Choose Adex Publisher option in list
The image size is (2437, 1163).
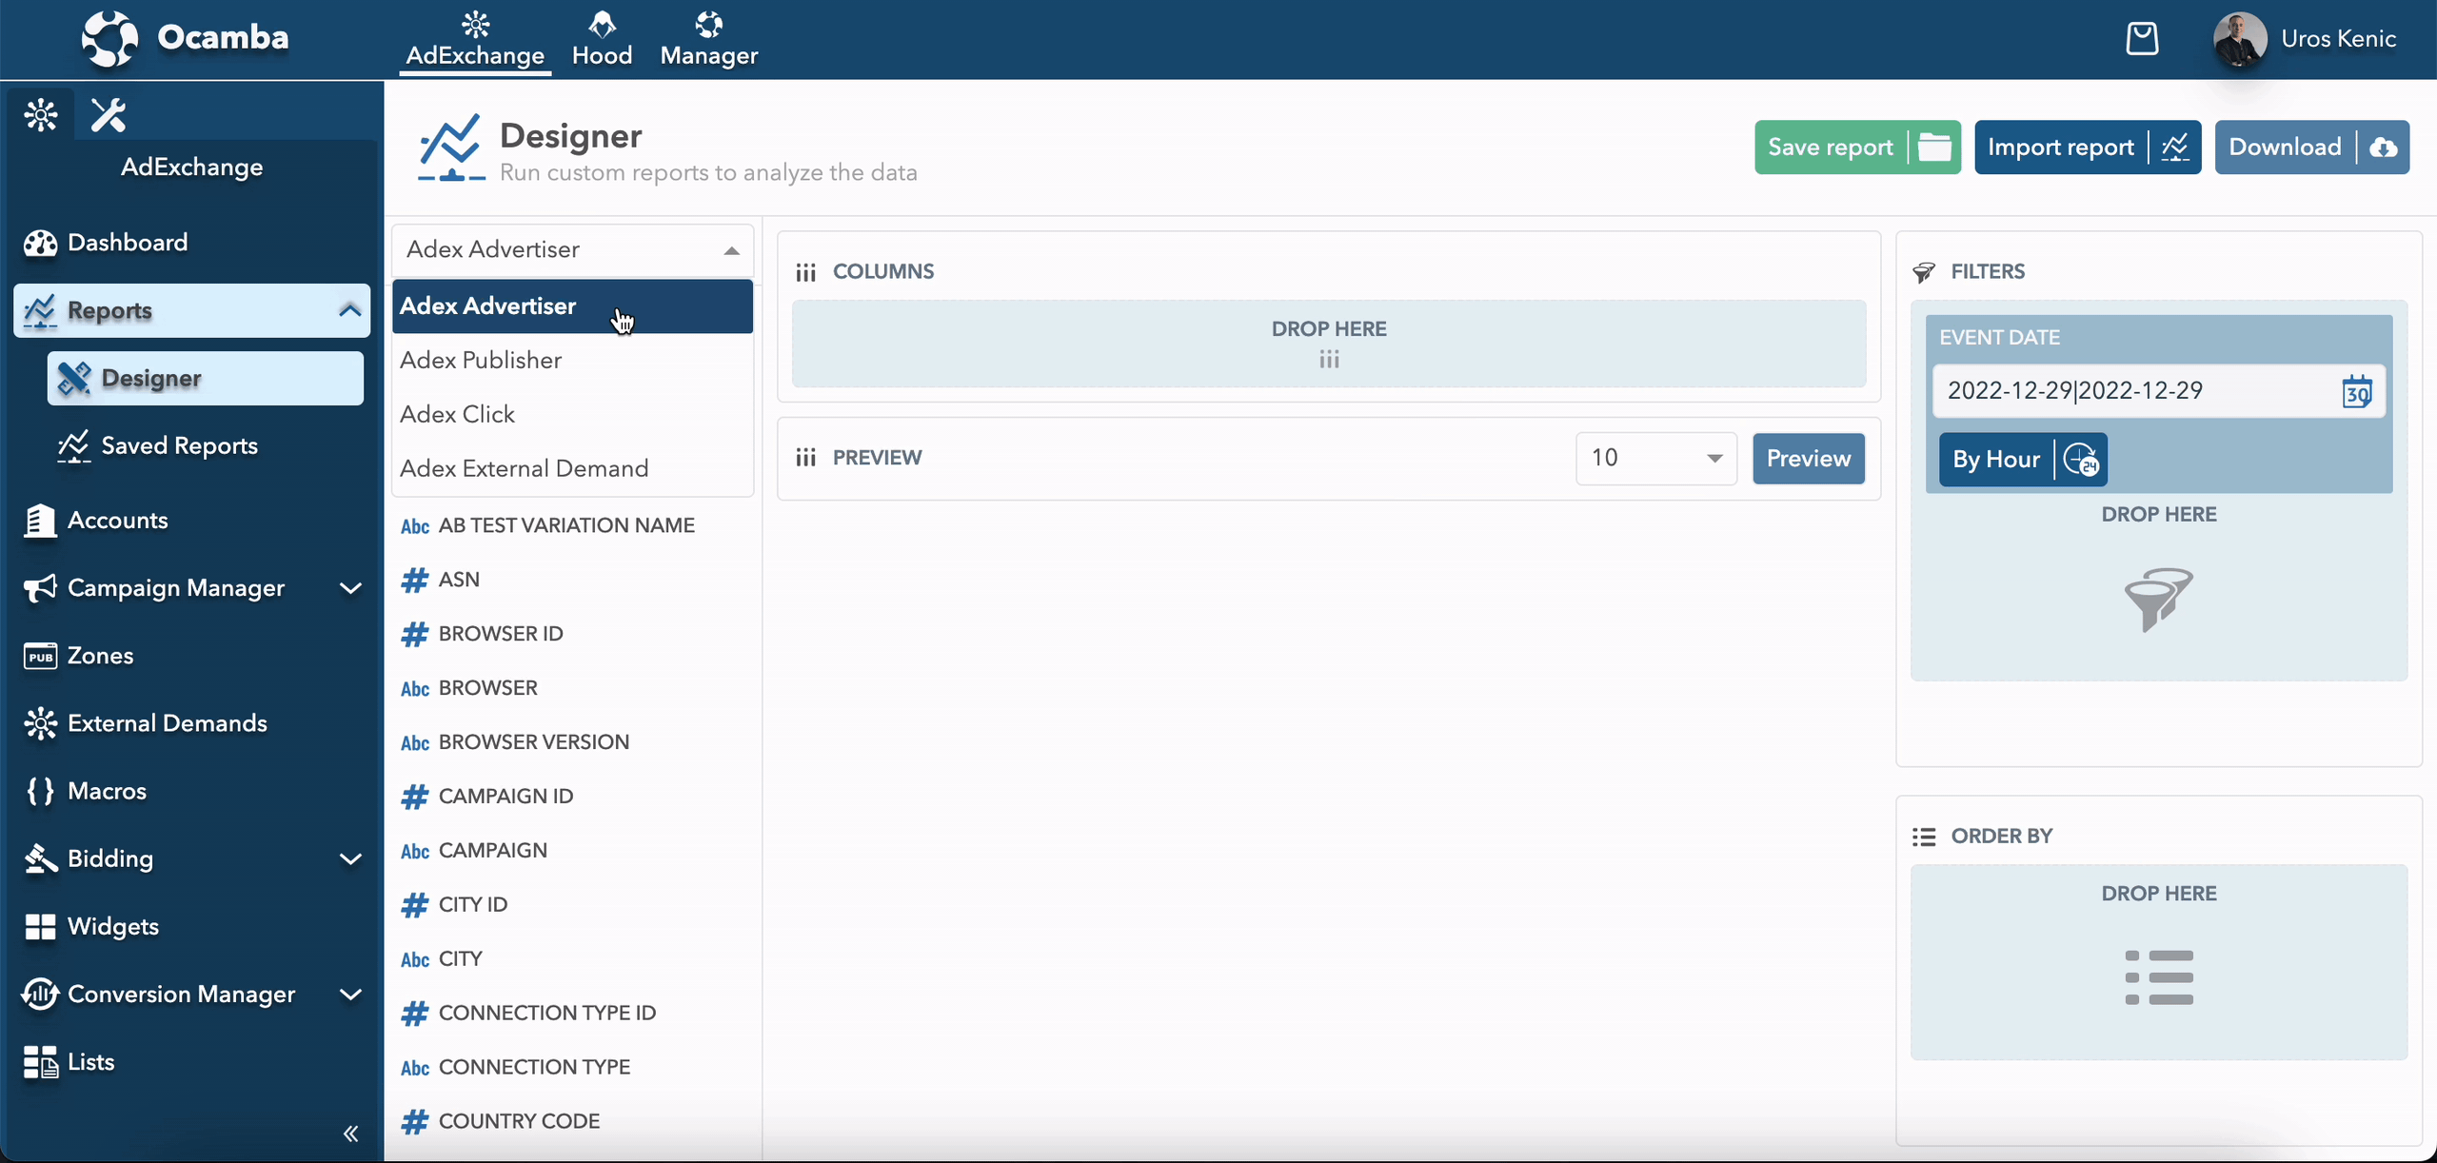point(572,361)
